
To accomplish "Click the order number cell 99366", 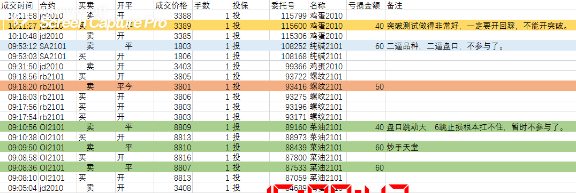I will coord(289,67).
